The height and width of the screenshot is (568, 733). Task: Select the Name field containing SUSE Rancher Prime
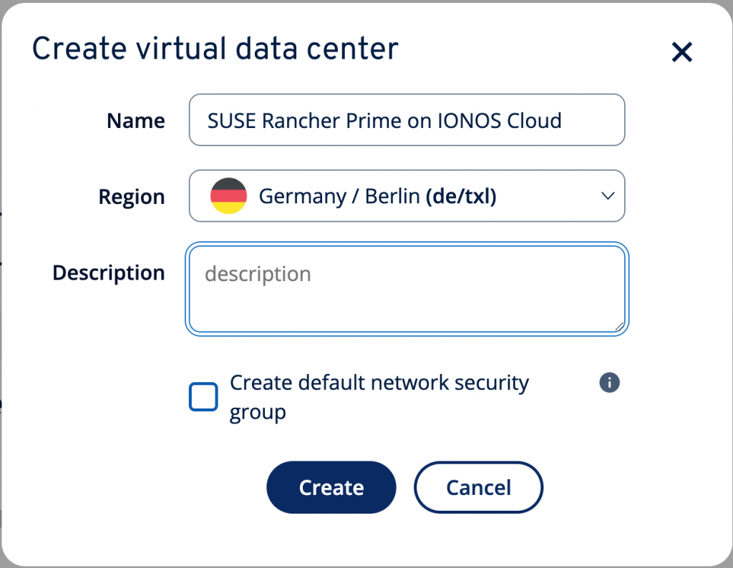[x=407, y=120]
